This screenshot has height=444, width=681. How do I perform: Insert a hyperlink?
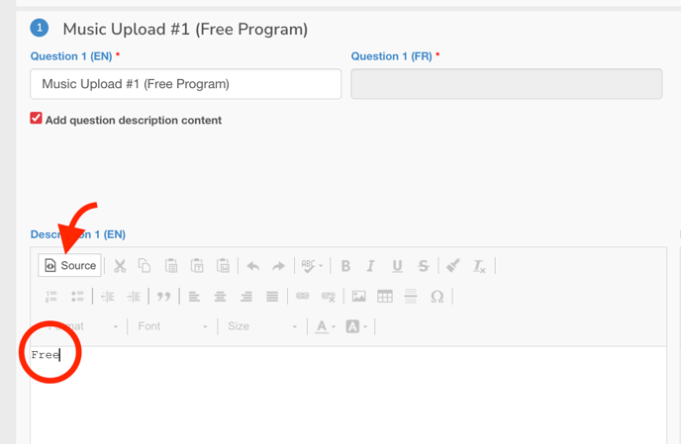coord(303,296)
